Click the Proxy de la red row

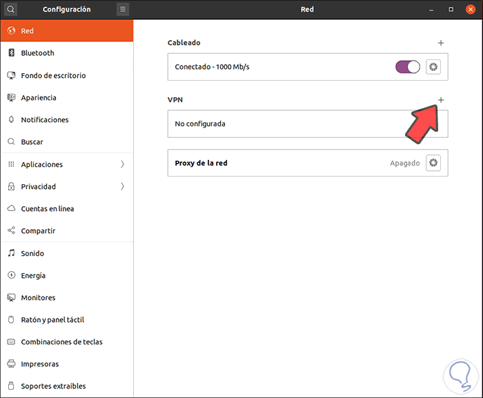point(276,163)
